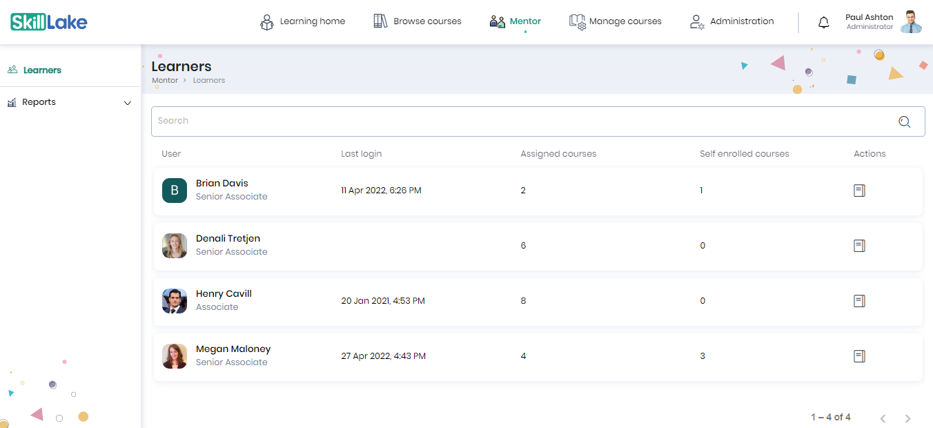Open notifications bell
The height and width of the screenshot is (428, 933).
pyautogui.click(x=824, y=22)
